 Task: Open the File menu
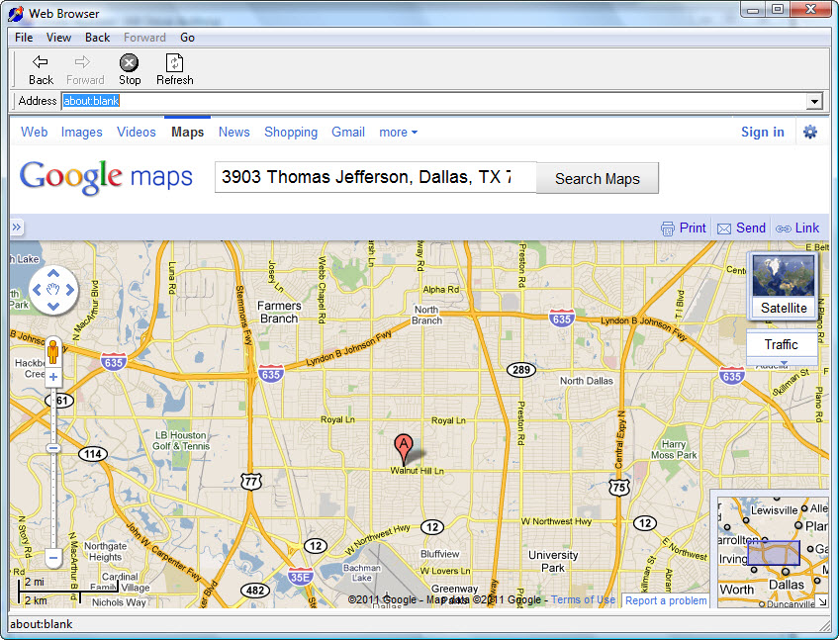coord(24,38)
